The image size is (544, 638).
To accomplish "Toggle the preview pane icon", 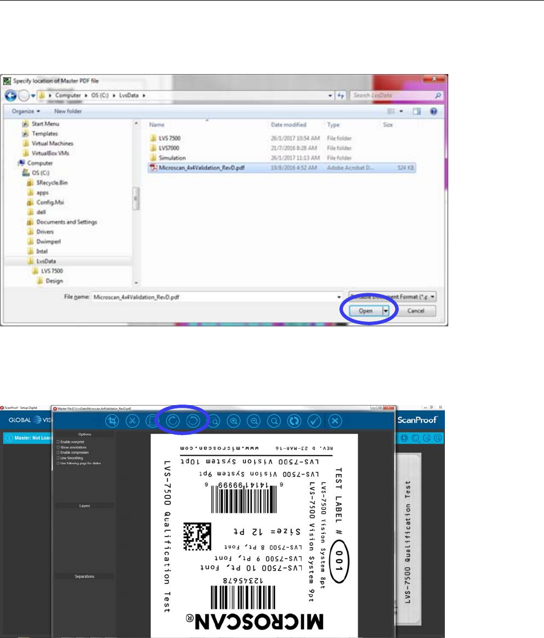I will [x=416, y=111].
